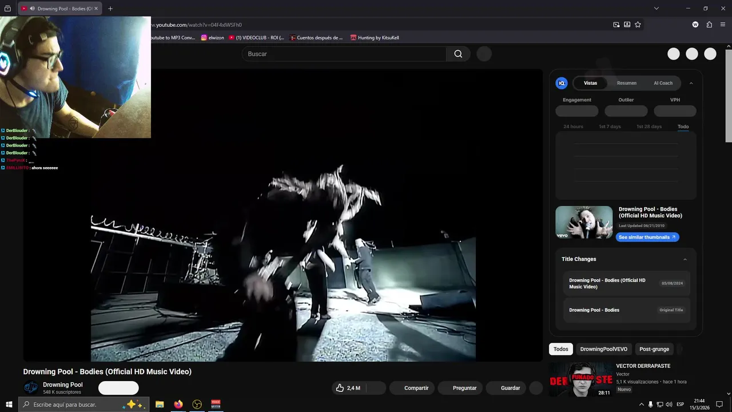Click the Preguntar button
732x412 pixels.
(461, 388)
